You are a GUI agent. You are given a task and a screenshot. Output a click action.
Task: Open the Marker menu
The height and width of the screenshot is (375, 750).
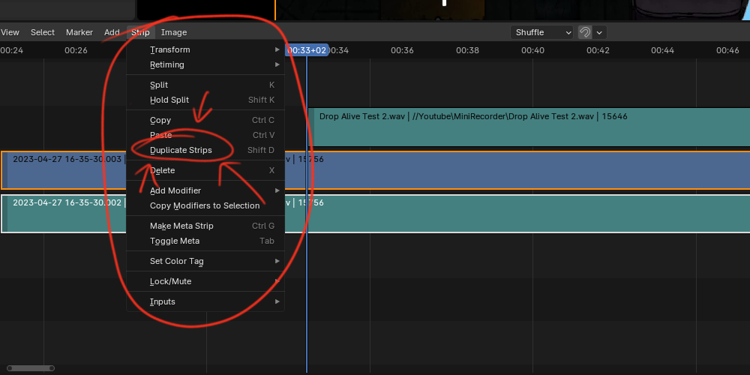[x=79, y=32]
